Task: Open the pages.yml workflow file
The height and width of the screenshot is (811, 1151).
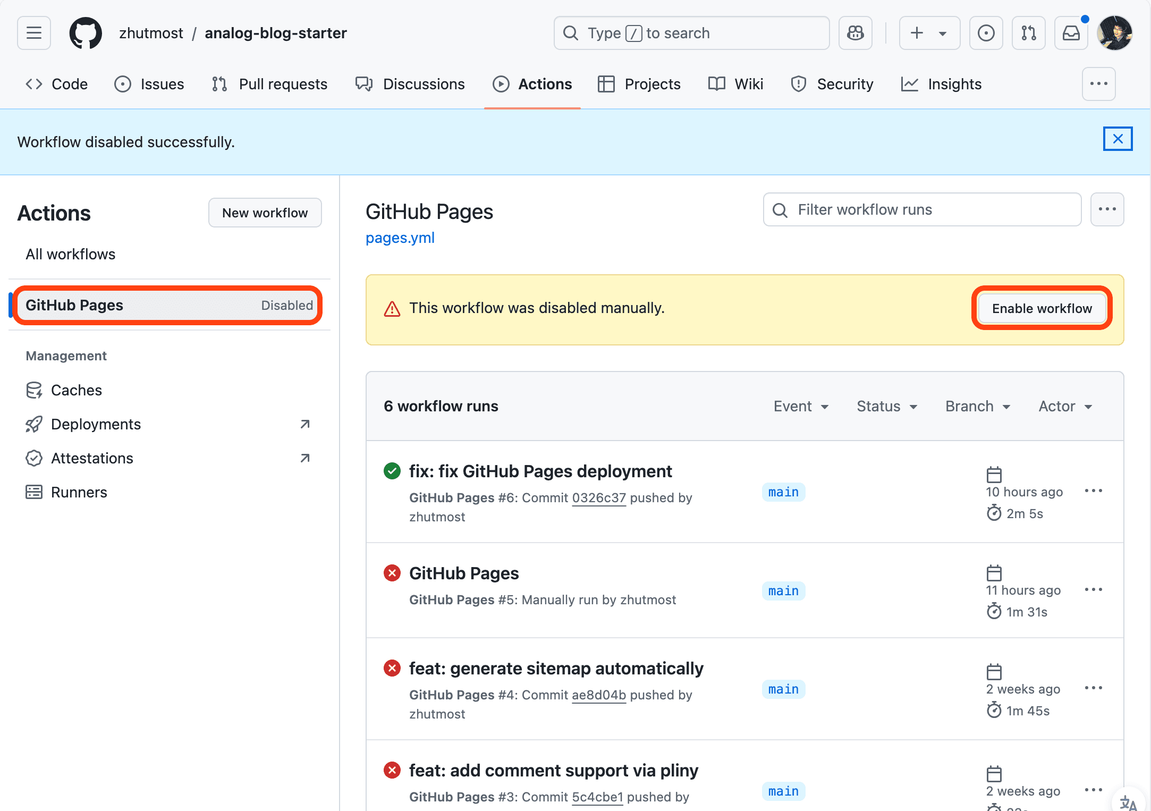Action: (x=400, y=238)
